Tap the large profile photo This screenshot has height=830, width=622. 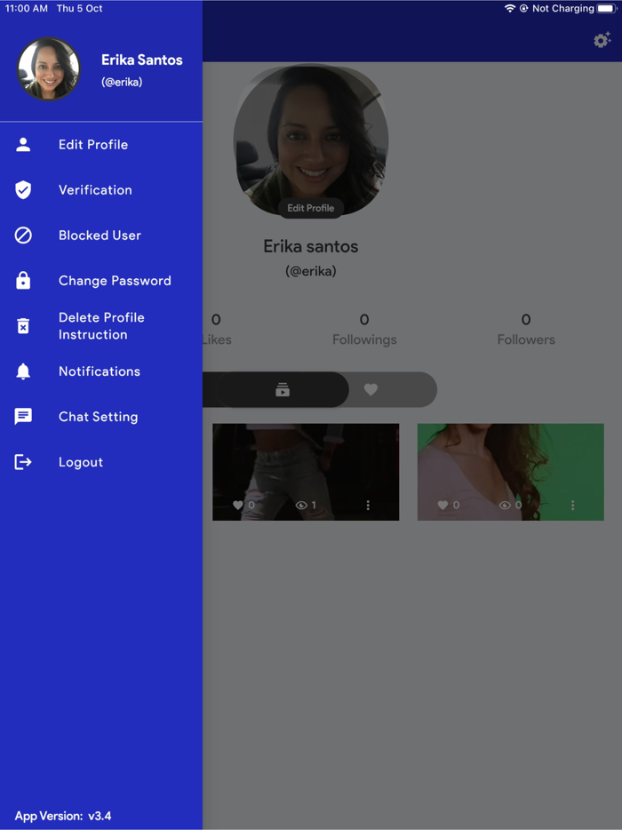click(x=311, y=139)
